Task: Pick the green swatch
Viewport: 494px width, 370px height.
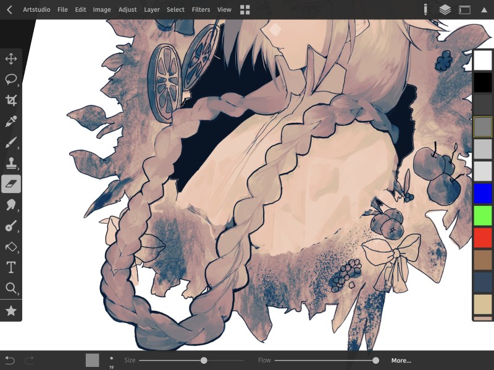Action: tap(483, 216)
